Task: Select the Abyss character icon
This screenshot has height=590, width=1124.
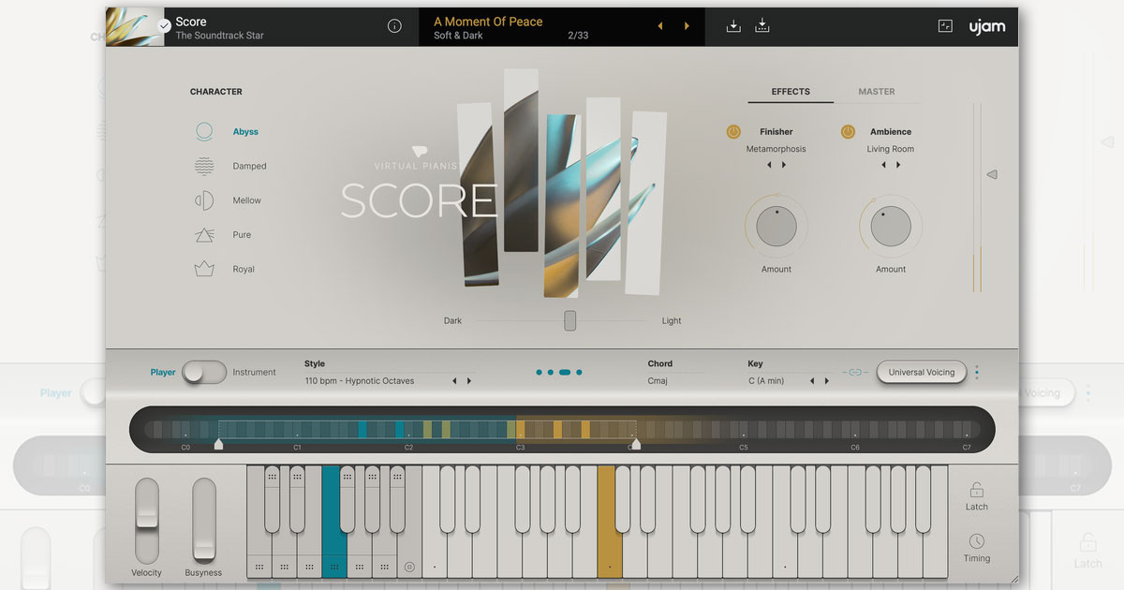Action: 204,132
